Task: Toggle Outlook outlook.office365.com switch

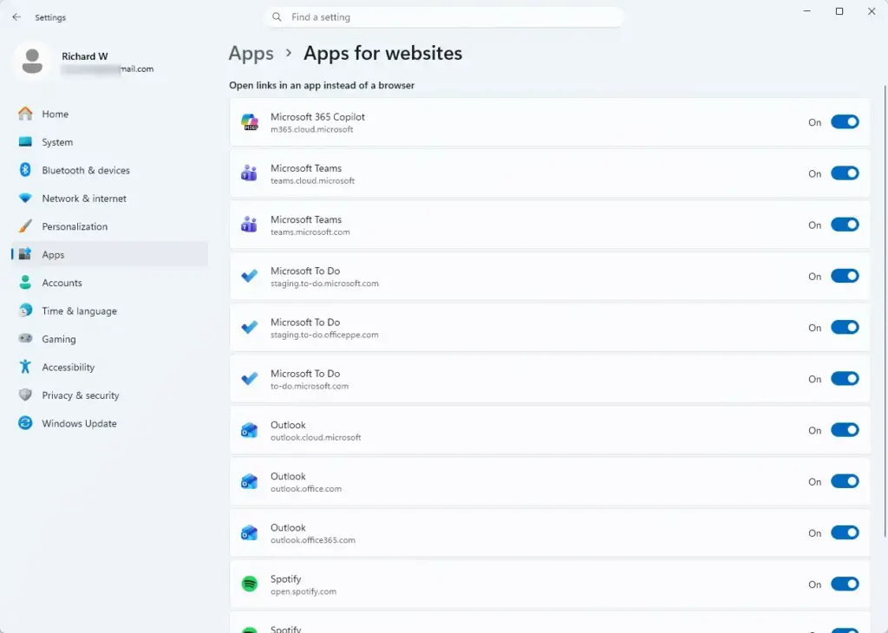Action: click(845, 532)
